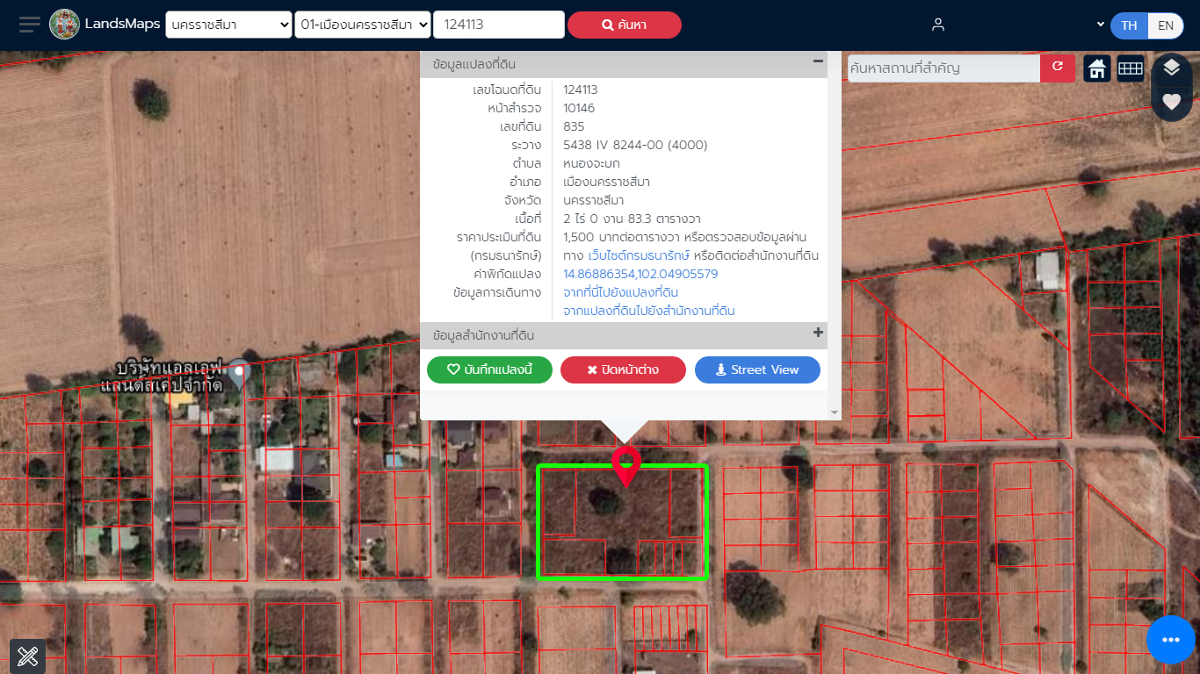Open the จากที่นี่ไปยังแปลงที่ดิน directions link
This screenshot has height=674, width=1200.
click(x=620, y=292)
